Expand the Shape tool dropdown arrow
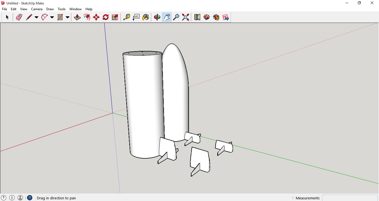The height and width of the screenshot is (201, 379). click(x=67, y=17)
